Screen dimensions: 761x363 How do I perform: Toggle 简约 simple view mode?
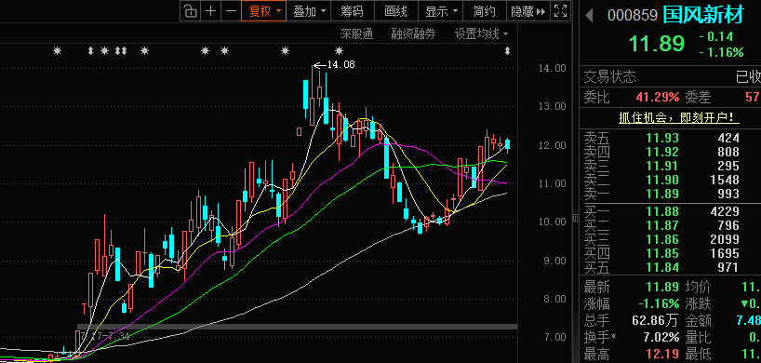pyautogui.click(x=484, y=11)
